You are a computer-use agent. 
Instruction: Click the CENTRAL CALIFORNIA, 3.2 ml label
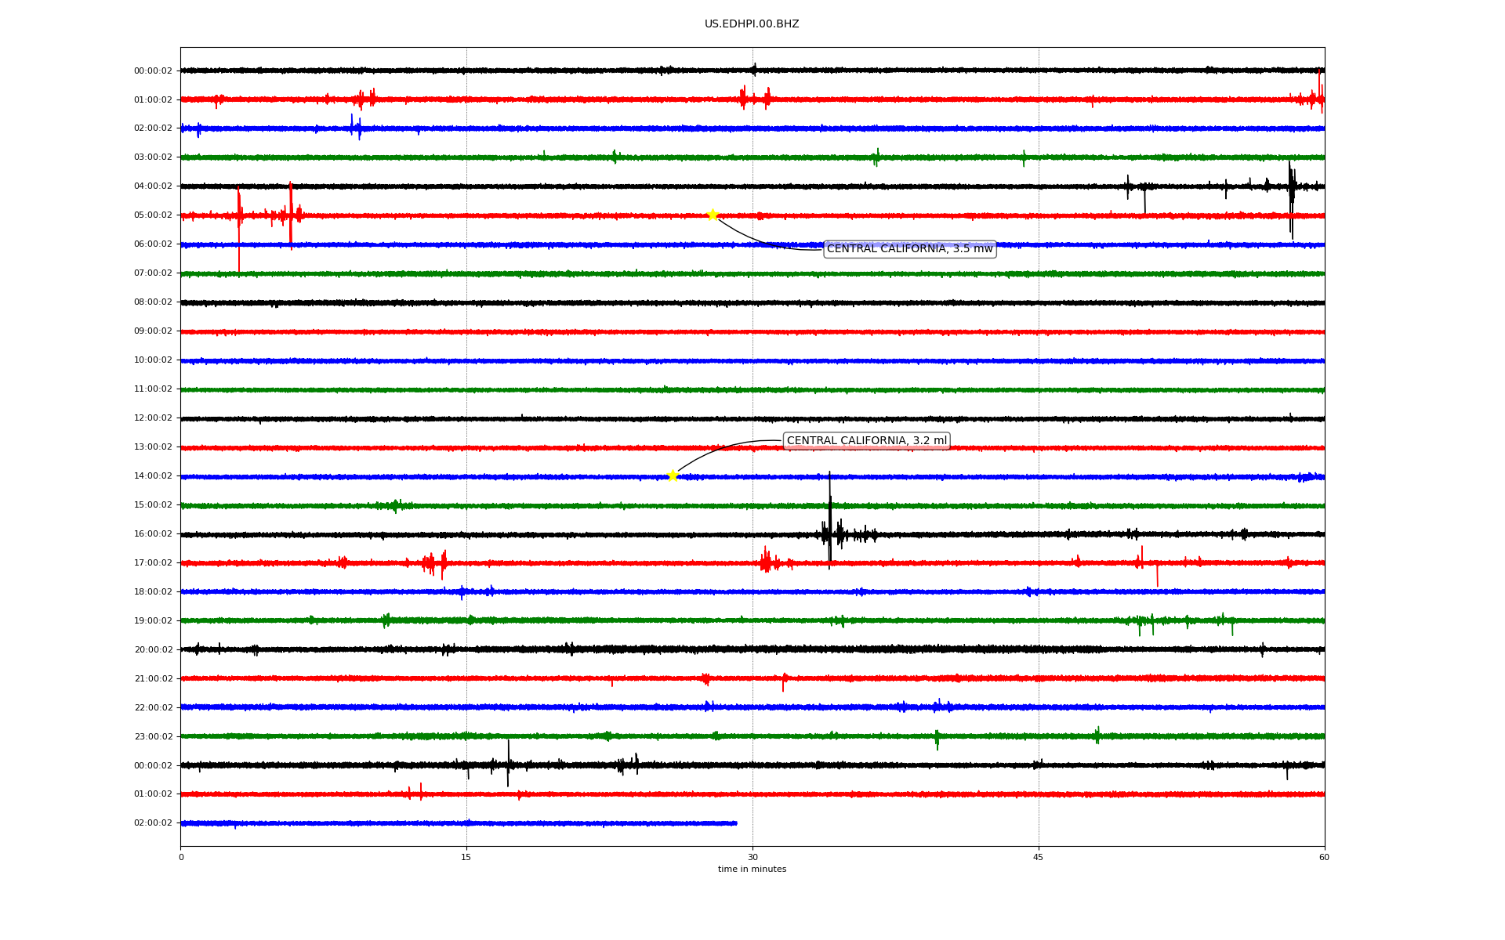click(x=866, y=441)
